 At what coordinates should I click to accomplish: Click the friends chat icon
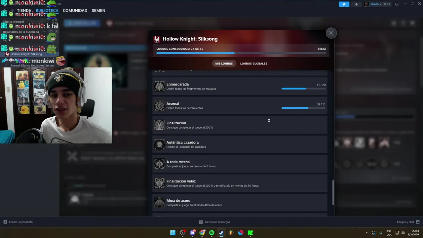coord(418,222)
